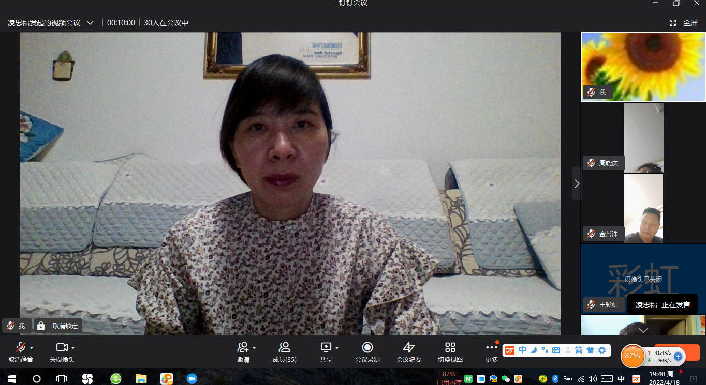Start 会议录制 meeting recording
Viewport: 706px width, 385px height.
(367, 348)
